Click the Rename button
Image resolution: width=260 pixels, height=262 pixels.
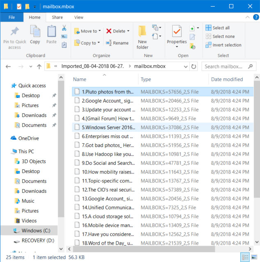117,43
